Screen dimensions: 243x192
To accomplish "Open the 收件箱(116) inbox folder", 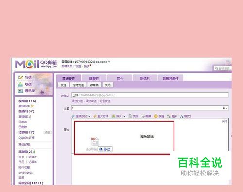I will (27, 101).
